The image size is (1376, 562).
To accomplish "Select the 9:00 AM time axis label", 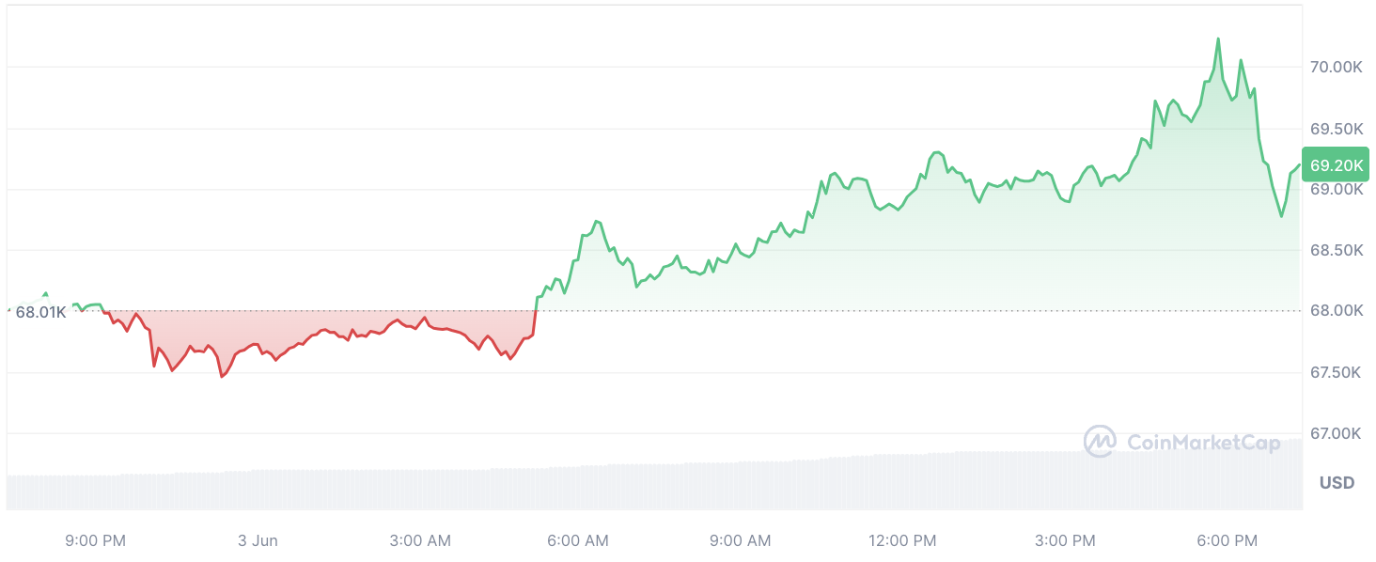I will click(x=739, y=540).
